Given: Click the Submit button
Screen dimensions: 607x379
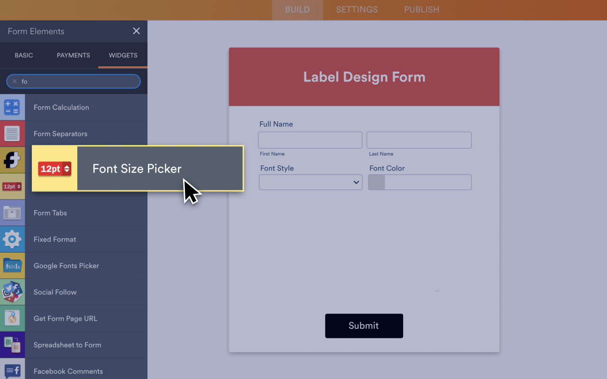Looking at the screenshot, I should pos(364,325).
